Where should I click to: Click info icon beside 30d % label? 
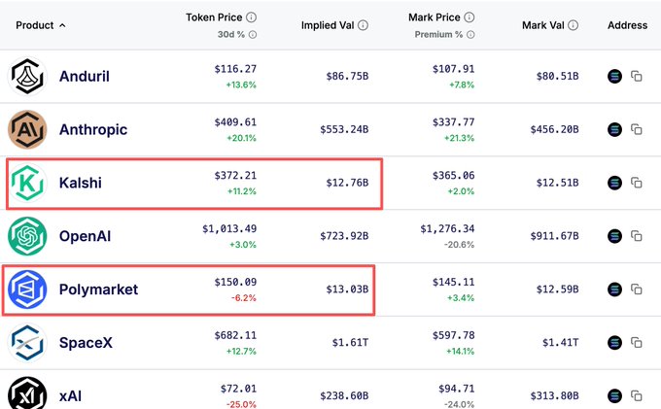(254, 34)
